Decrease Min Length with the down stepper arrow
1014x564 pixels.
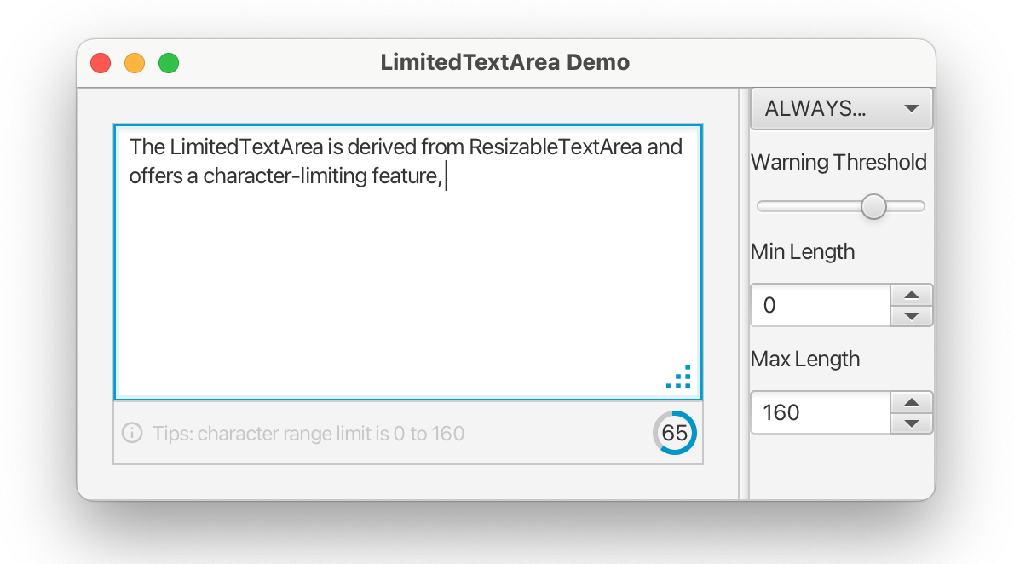(x=911, y=314)
